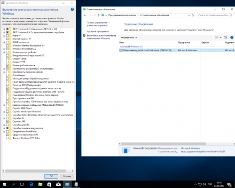Open File Explorer from the taskbar

pyautogui.click(x=40, y=184)
